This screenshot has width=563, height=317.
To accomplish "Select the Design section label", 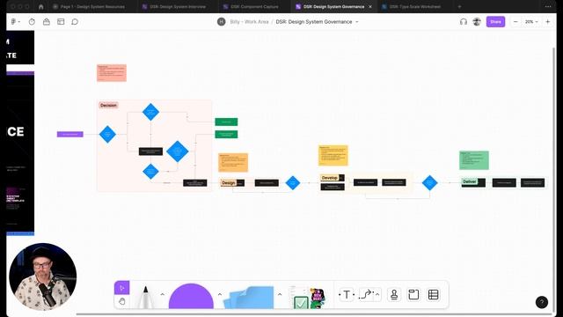I will (229, 182).
